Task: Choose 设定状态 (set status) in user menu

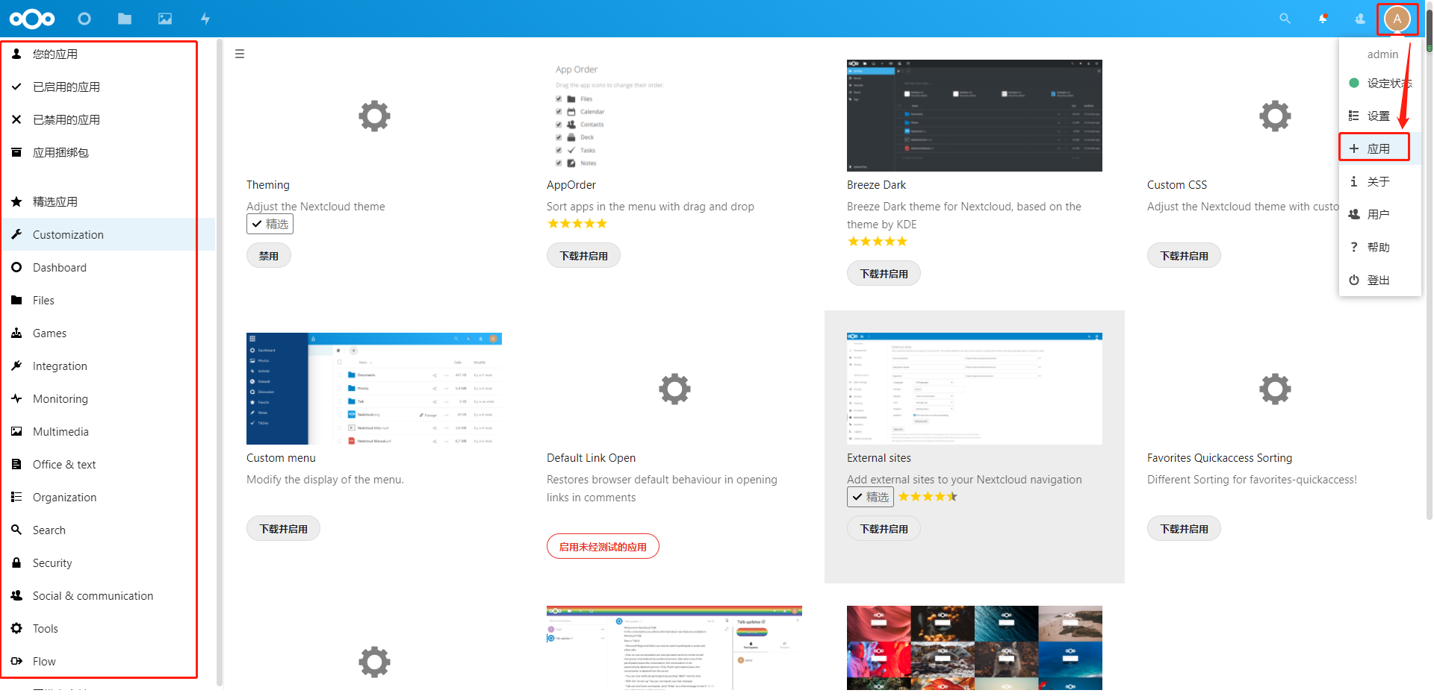Action: coord(1379,83)
